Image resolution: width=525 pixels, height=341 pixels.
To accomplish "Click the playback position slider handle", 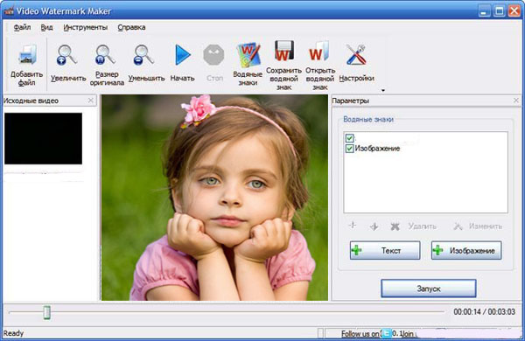I will (47, 312).
